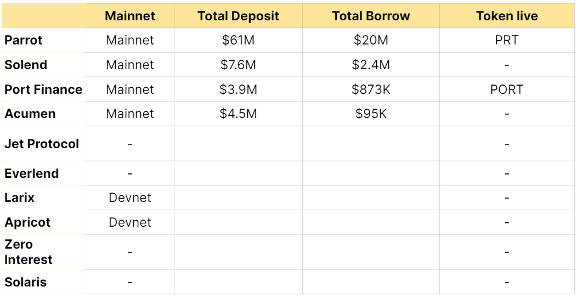The width and height of the screenshot is (577, 298).
Task: Select the Everlend row label
Action: coord(32,173)
